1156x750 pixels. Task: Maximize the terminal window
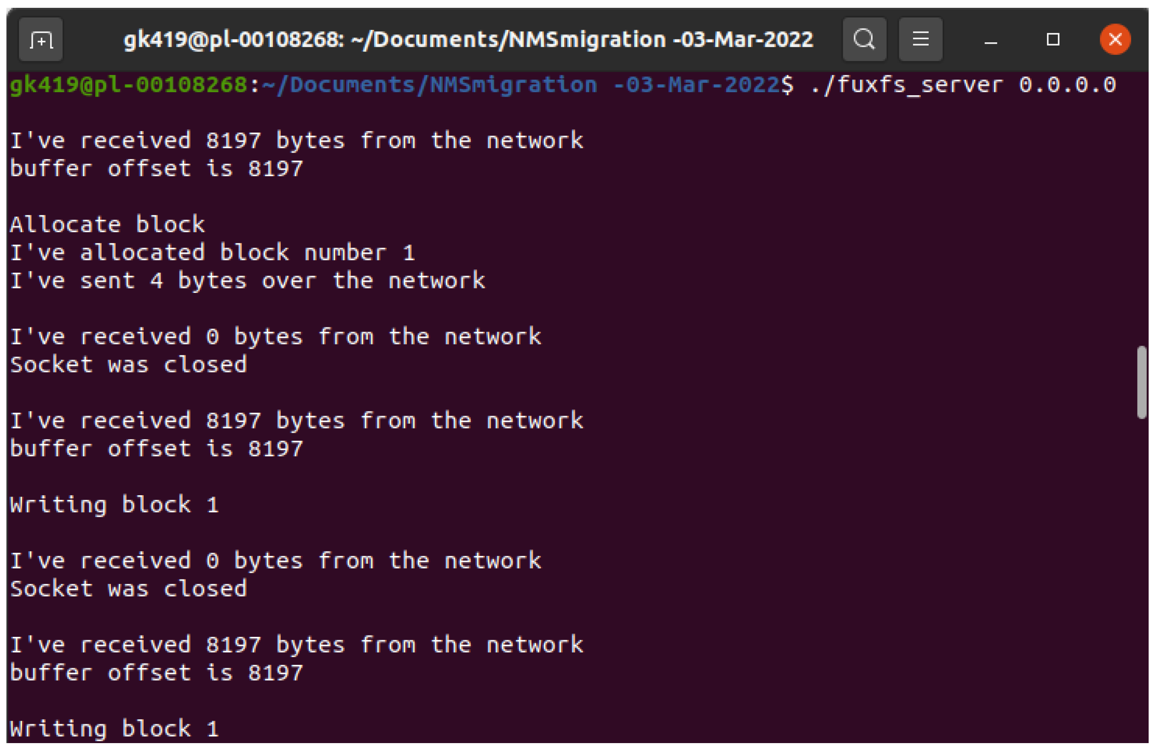(x=1053, y=40)
